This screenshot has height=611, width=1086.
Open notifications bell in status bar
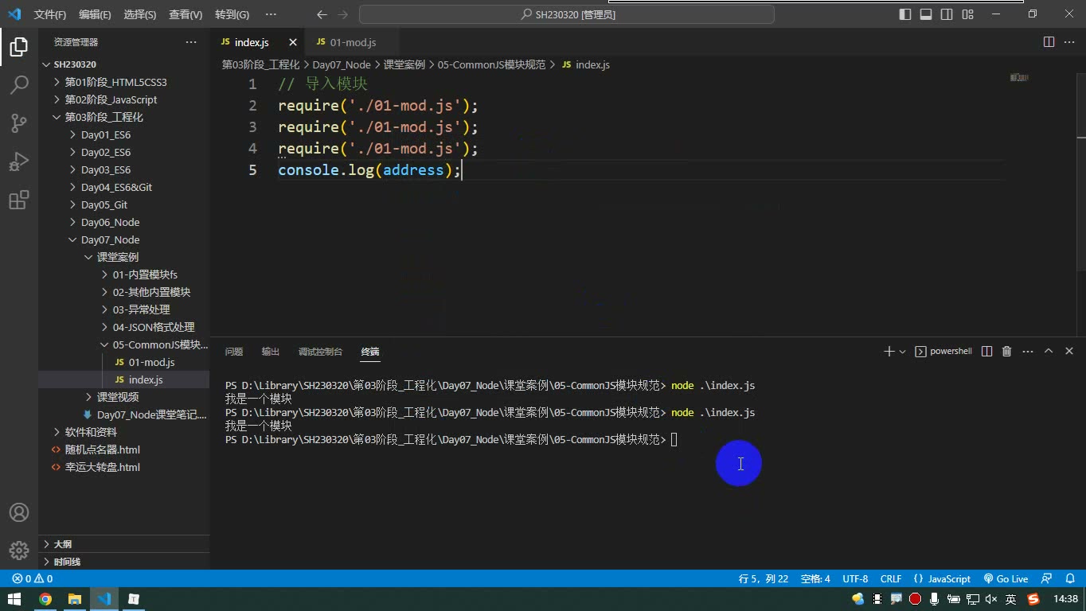coord(1068,578)
